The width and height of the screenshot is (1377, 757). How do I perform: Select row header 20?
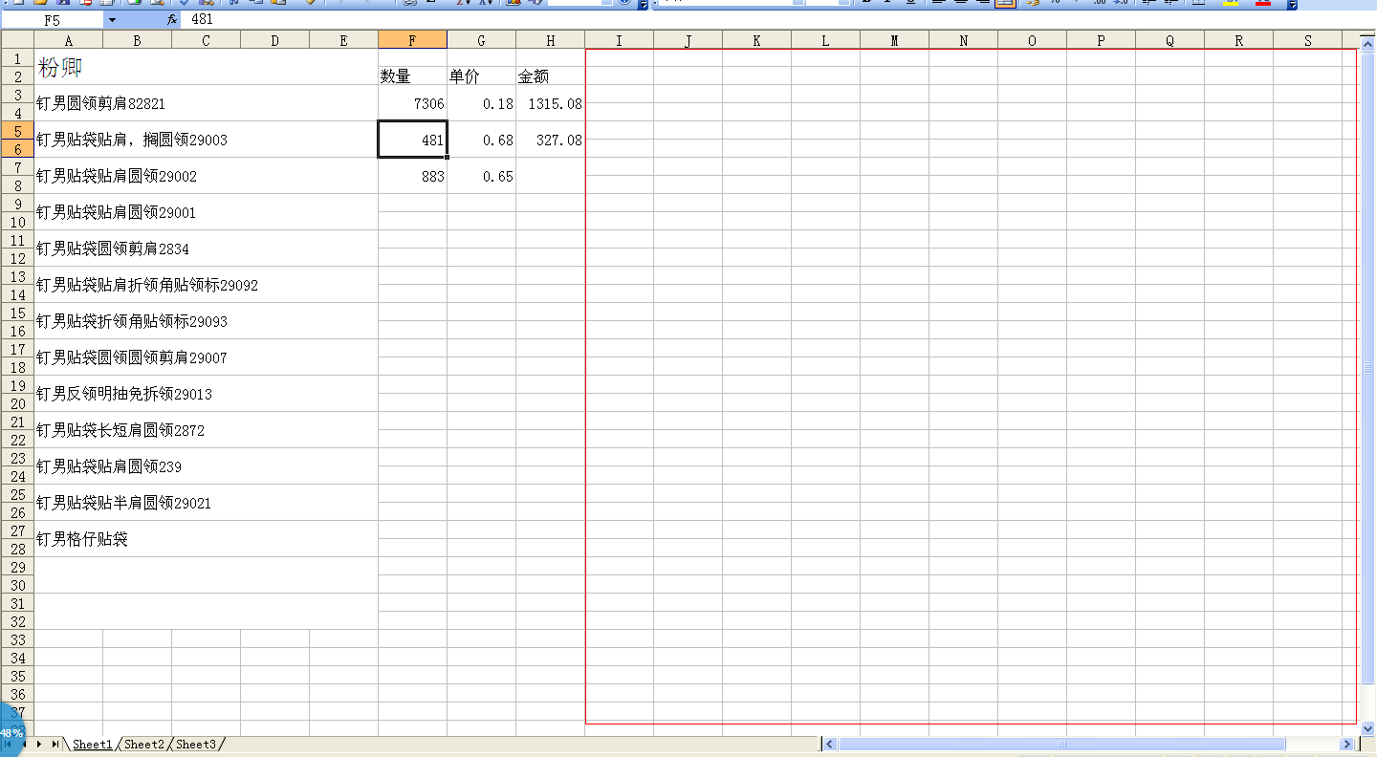[17, 403]
